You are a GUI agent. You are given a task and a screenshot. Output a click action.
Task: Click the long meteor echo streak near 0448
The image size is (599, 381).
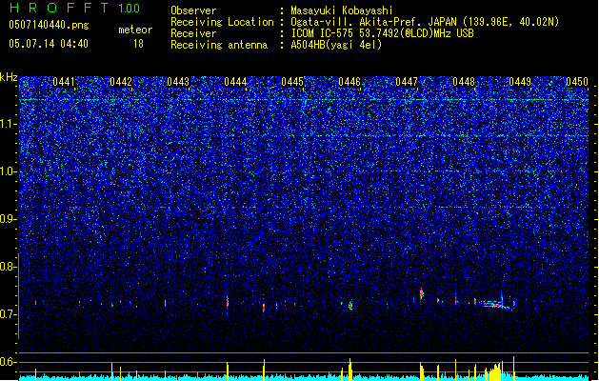click(x=494, y=305)
